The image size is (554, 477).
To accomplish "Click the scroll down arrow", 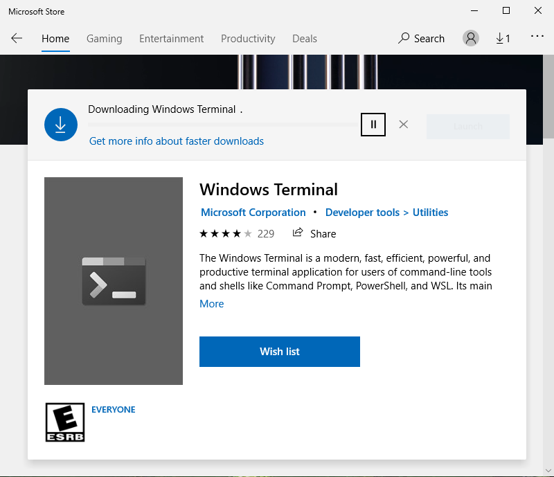I will pos(548,471).
